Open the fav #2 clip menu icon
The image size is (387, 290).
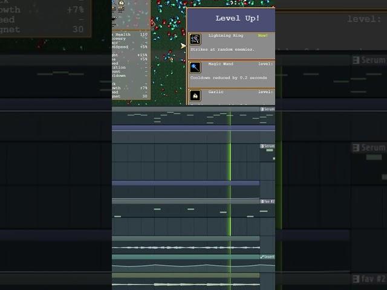(262, 201)
